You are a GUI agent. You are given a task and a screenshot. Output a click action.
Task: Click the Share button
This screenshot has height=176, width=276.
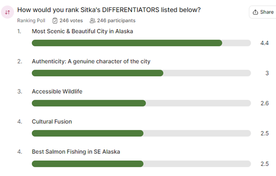tap(263, 12)
